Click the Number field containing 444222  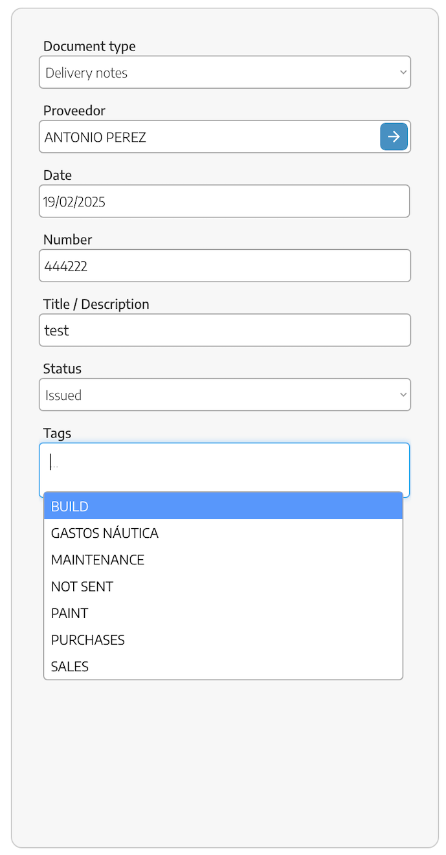[225, 266]
